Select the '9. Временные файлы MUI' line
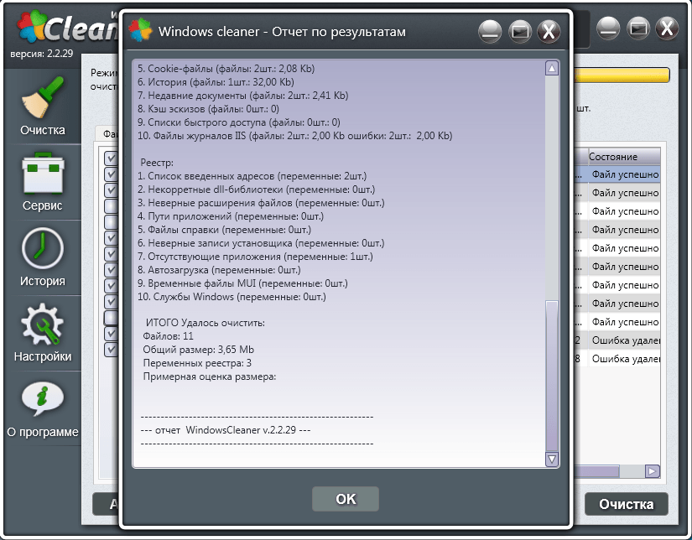The height and width of the screenshot is (540, 692). click(x=242, y=283)
